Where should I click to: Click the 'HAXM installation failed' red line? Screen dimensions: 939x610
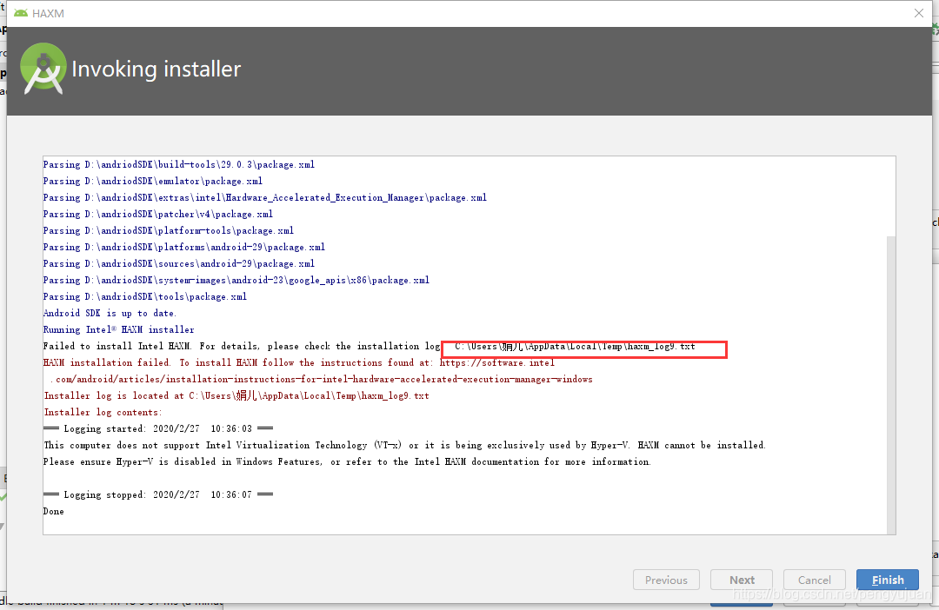pyautogui.click(x=299, y=362)
